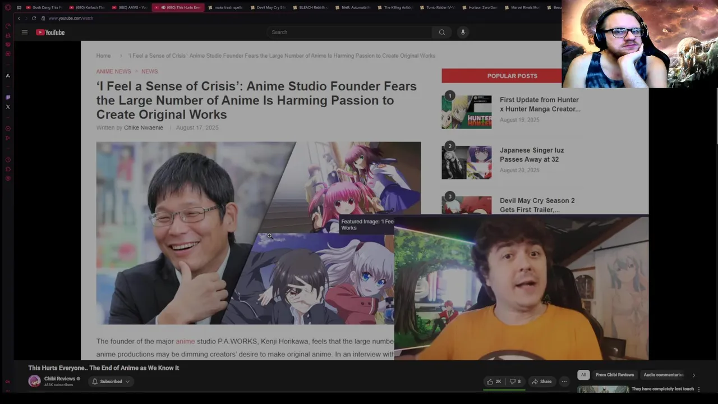Click the Japanese Singer luz post thumbnail

tap(467, 162)
